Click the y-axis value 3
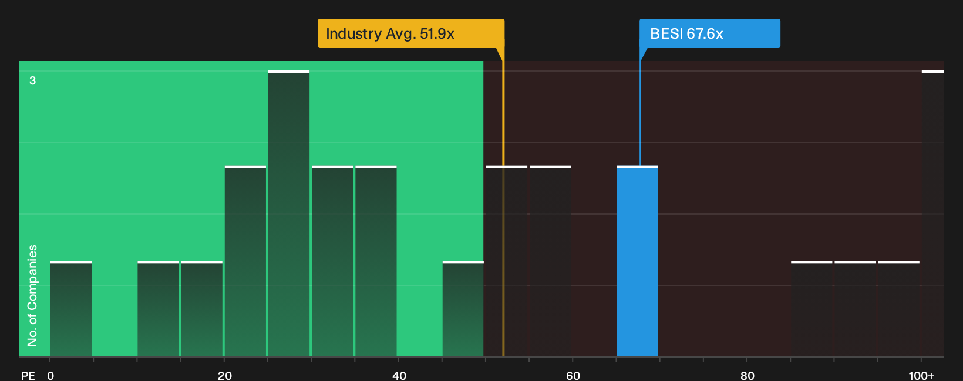Image resolution: width=963 pixels, height=381 pixels. point(33,80)
